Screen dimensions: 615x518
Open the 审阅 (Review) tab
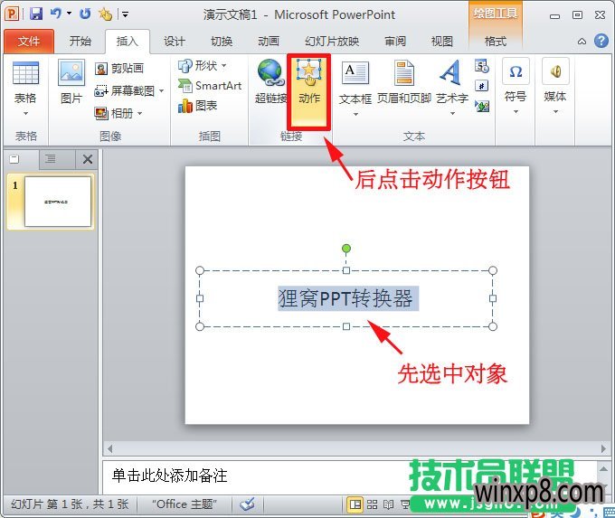(x=395, y=42)
